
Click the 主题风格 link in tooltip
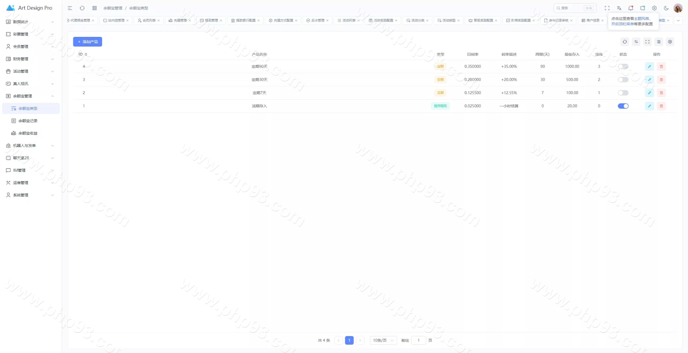coord(641,19)
